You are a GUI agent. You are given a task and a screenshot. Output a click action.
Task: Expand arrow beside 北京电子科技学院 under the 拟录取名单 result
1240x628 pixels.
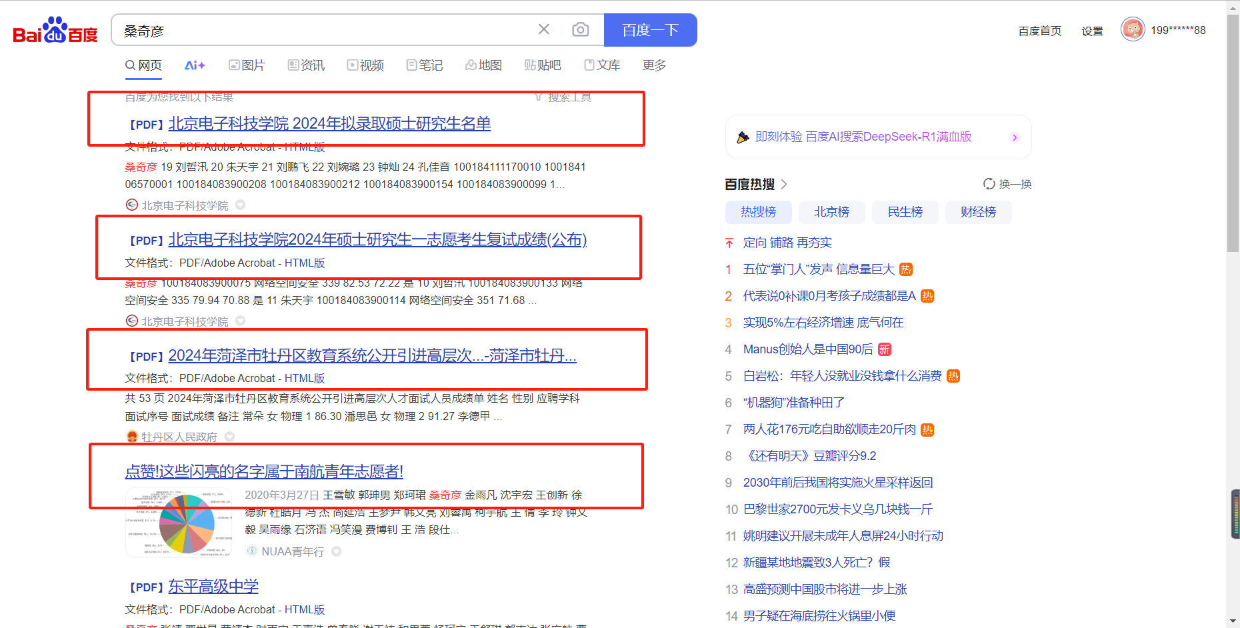[x=241, y=205]
